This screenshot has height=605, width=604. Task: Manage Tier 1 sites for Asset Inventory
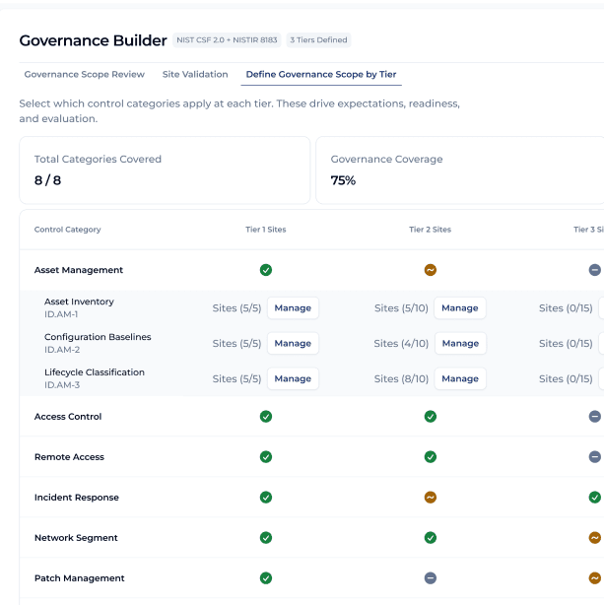click(293, 308)
